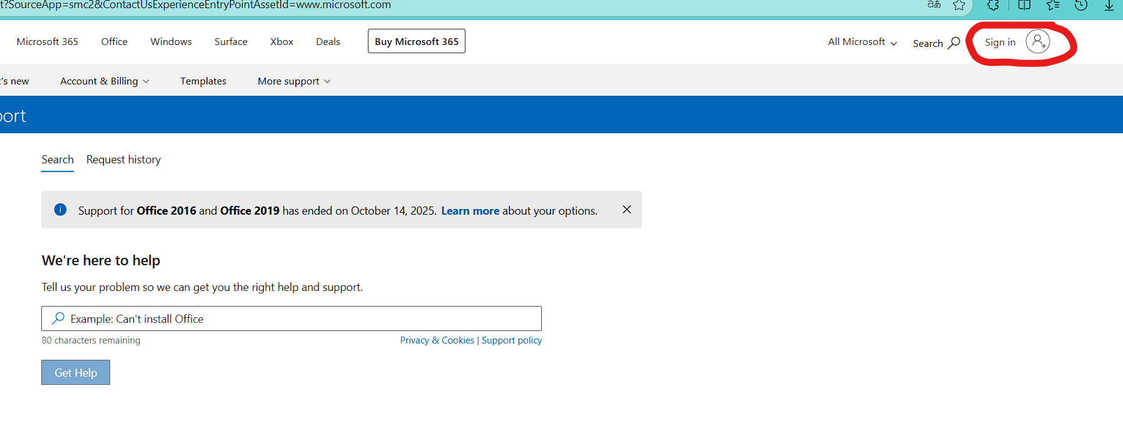Open the Templates menu item

203,81
